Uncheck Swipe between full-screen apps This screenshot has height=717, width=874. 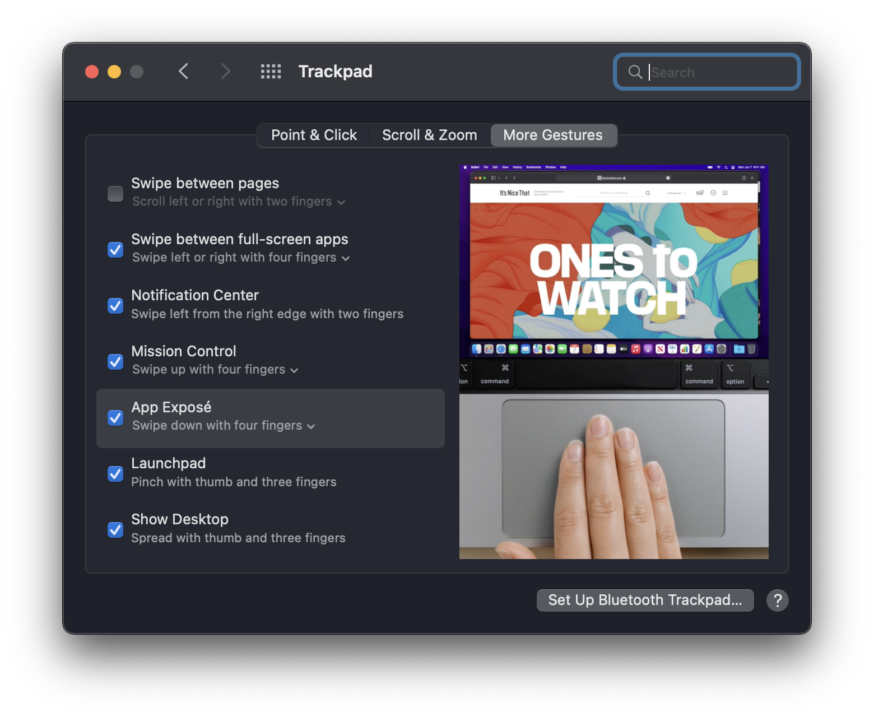[115, 249]
